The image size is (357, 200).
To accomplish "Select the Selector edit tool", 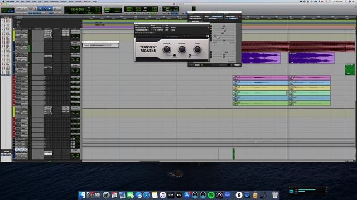I will (x=45, y=9).
